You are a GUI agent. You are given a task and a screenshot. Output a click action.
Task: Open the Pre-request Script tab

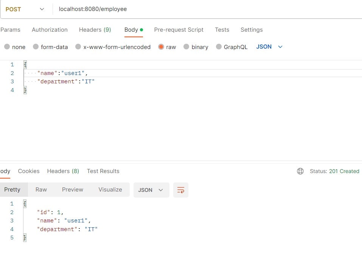click(x=179, y=30)
